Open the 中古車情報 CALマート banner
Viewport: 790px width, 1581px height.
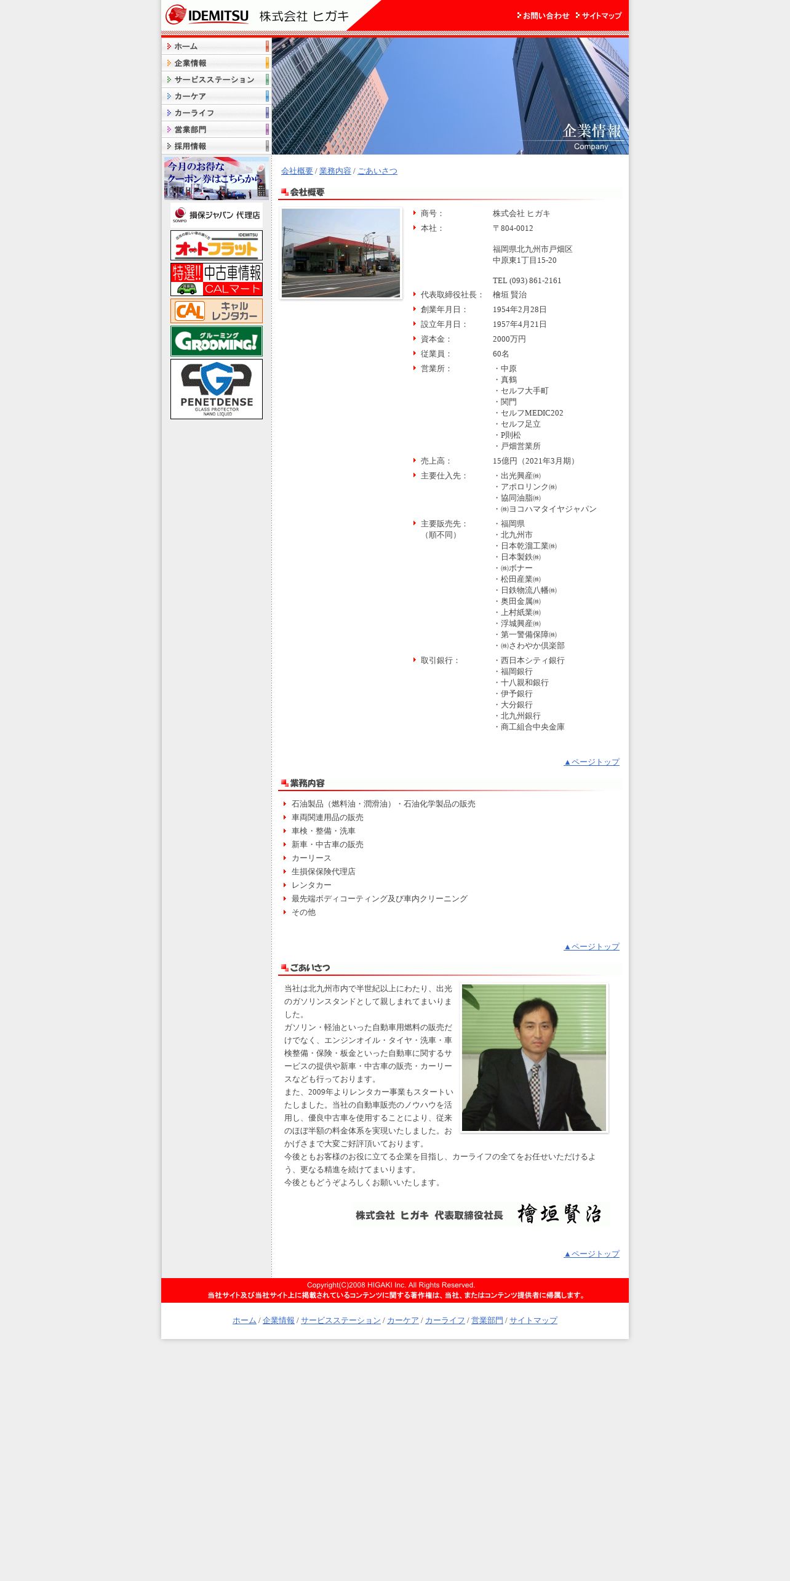tap(216, 280)
